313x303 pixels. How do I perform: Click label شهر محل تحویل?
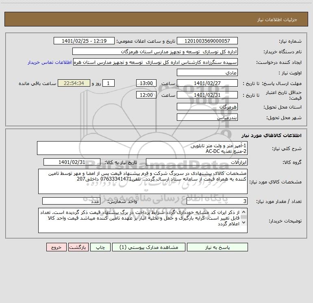[284, 118]
